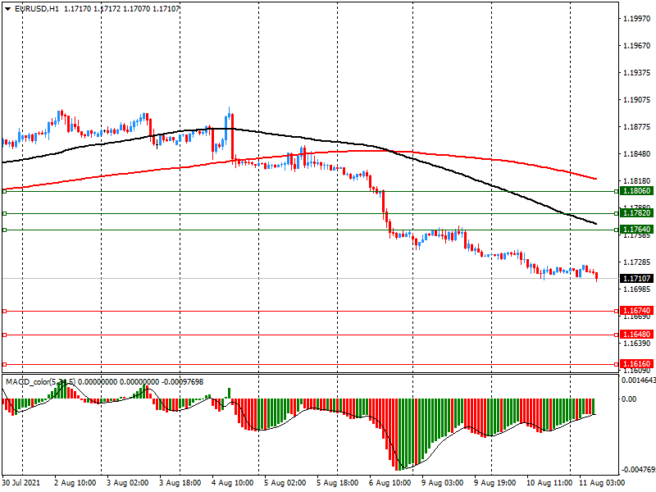
Task: Click the 4 Aug 10:00 time label
Action: 233,483
